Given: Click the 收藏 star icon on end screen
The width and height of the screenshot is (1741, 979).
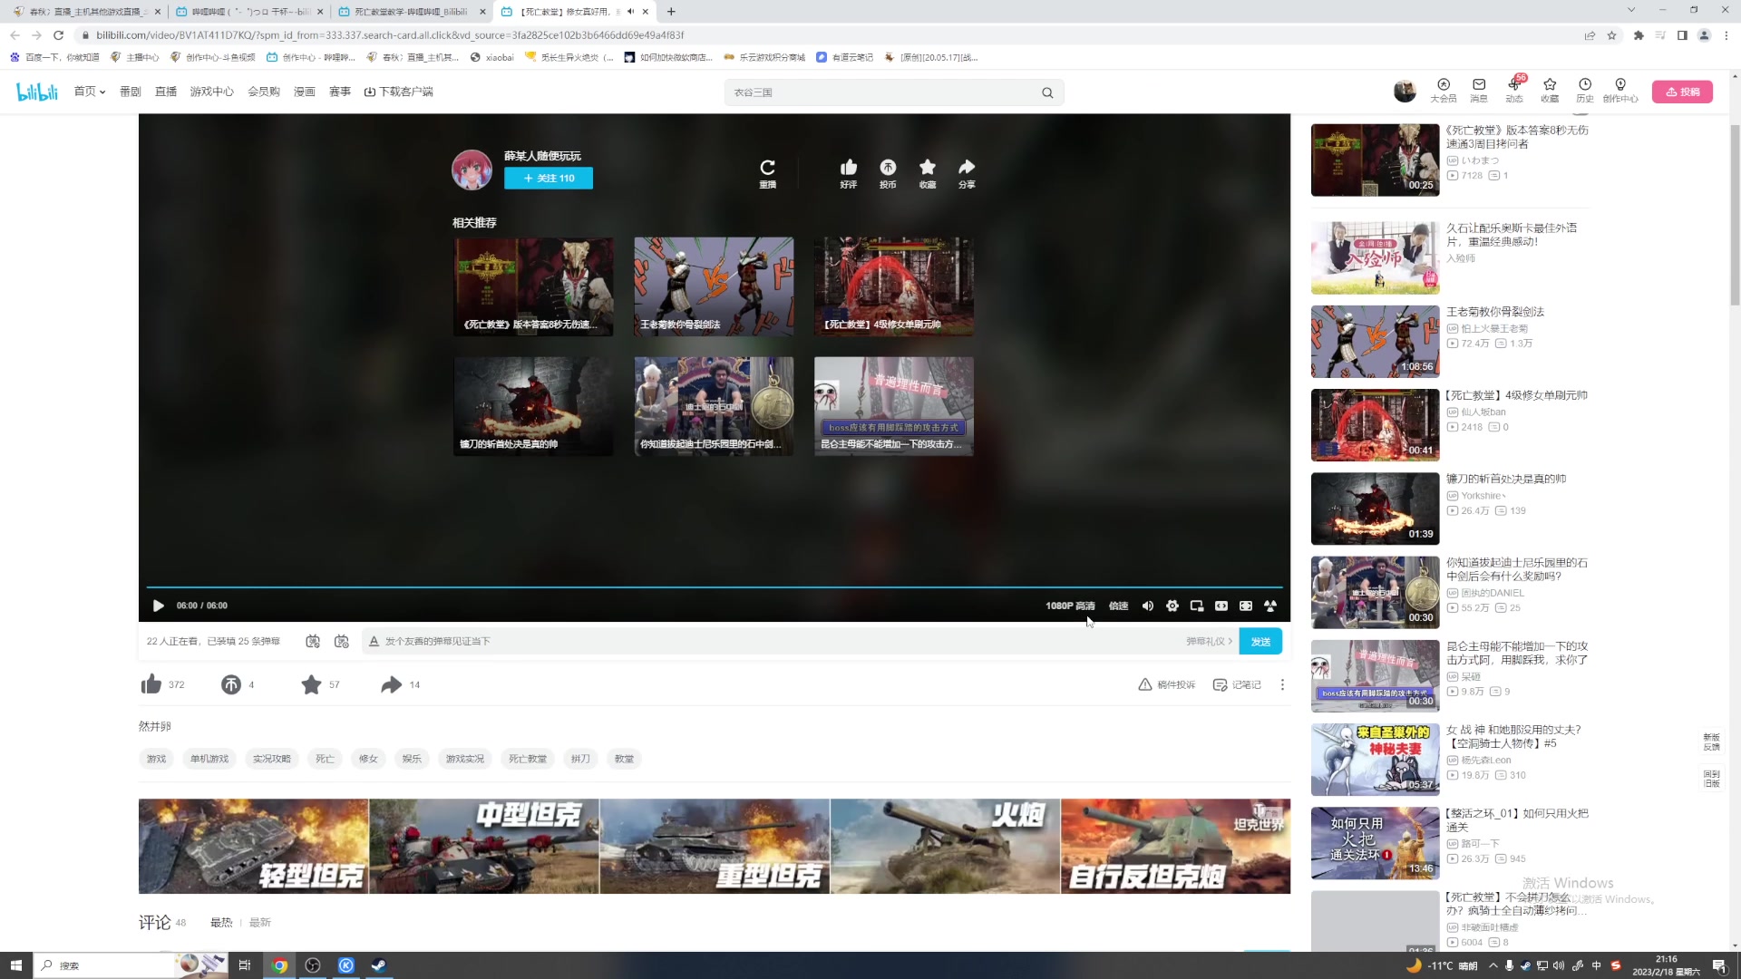Looking at the screenshot, I should [927, 168].
